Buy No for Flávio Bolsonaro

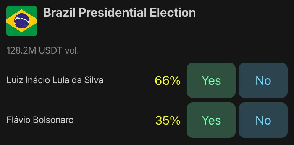click(x=263, y=120)
